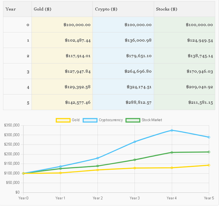Select the Gold ($) column header
219x206 pixels.
(x=62, y=9)
